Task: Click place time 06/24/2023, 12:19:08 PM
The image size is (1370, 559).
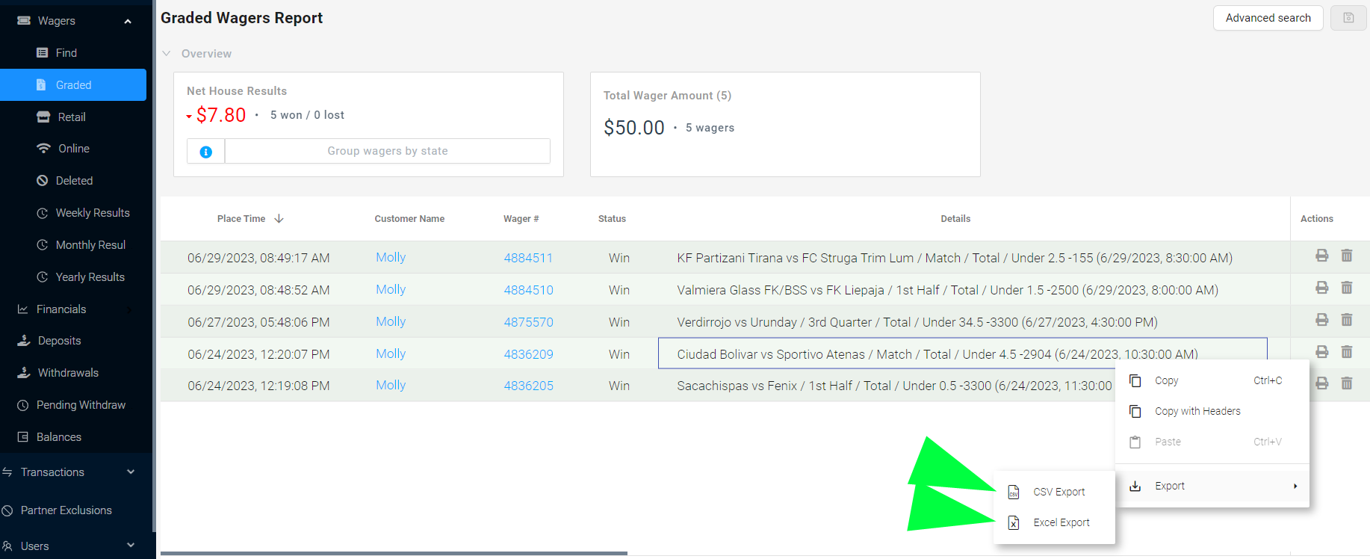Action: click(258, 386)
